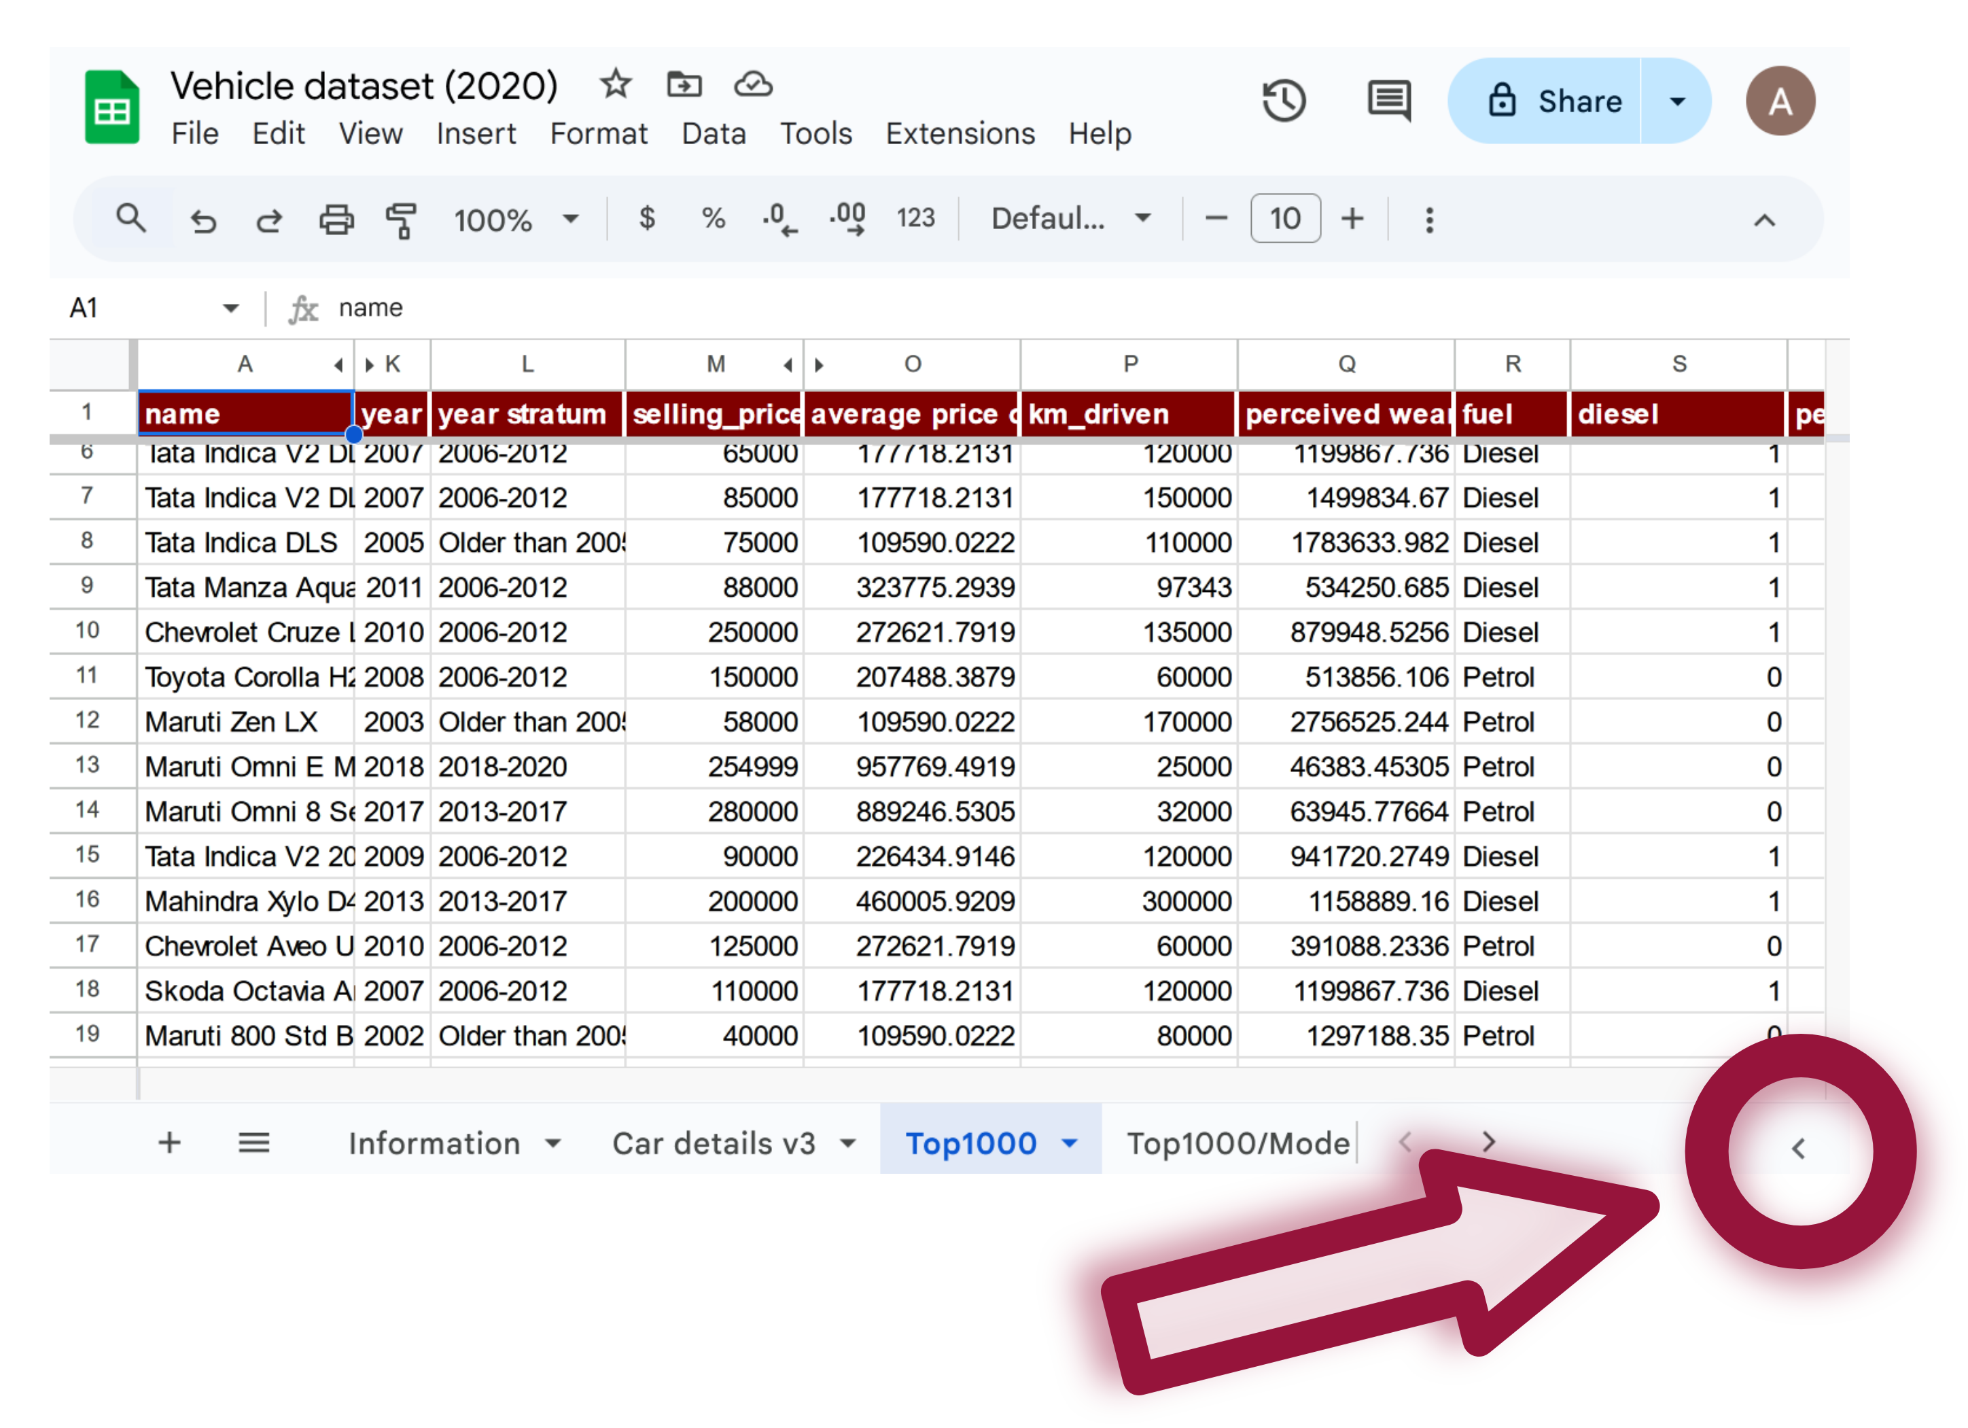Expand hidden columns after column M
Viewport: 1968px width, 1428px height.
pos(787,364)
